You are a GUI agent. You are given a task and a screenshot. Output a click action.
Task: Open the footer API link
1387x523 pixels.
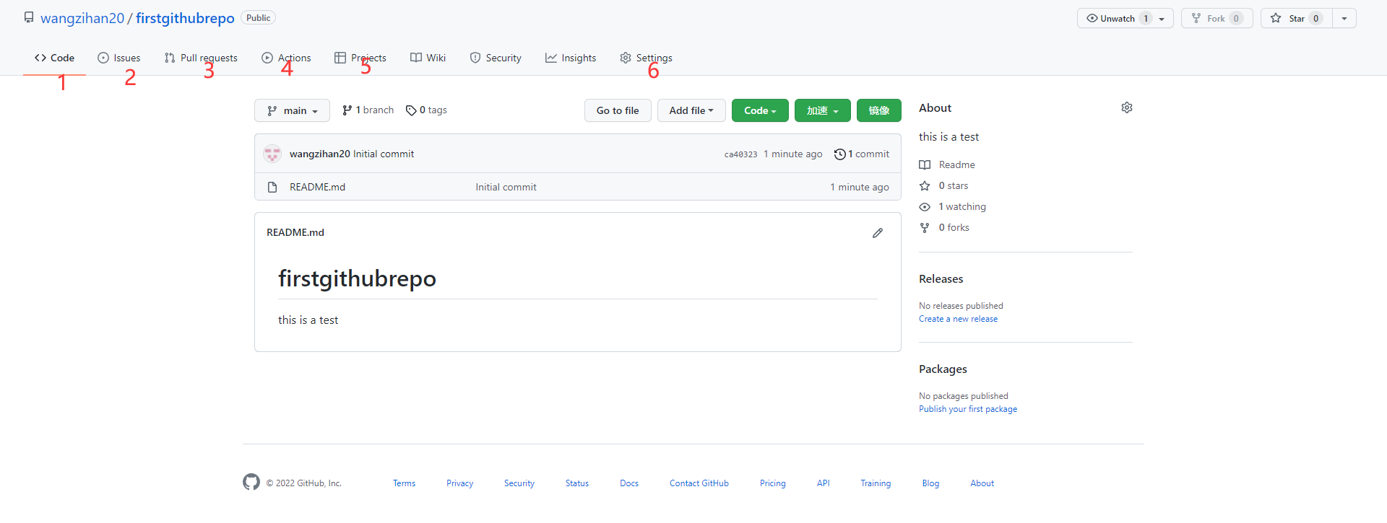[x=824, y=483]
